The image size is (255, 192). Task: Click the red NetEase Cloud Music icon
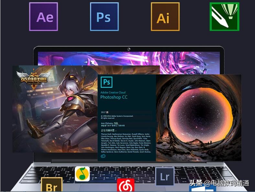126,185
